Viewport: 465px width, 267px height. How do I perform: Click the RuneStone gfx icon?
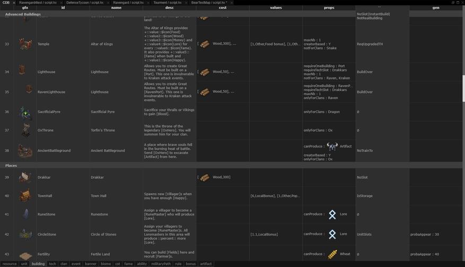[x=25, y=214]
